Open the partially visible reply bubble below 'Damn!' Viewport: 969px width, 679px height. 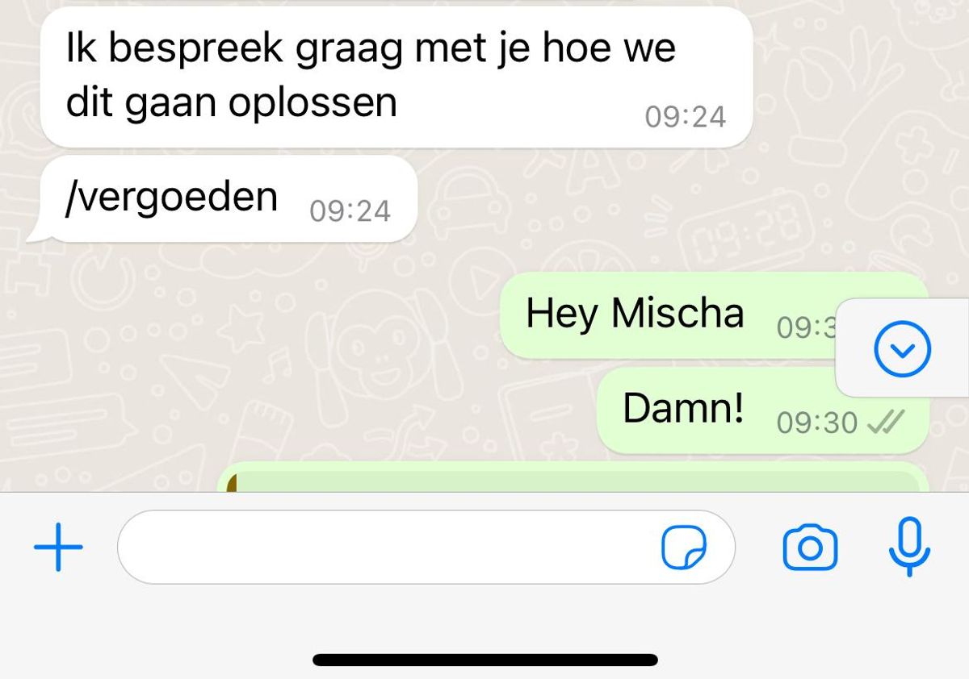pyautogui.click(x=573, y=477)
